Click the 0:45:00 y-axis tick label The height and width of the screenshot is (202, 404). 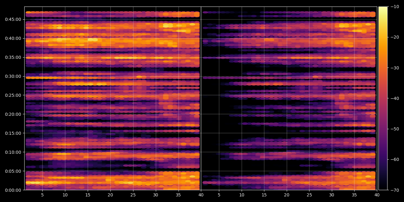[13, 19]
